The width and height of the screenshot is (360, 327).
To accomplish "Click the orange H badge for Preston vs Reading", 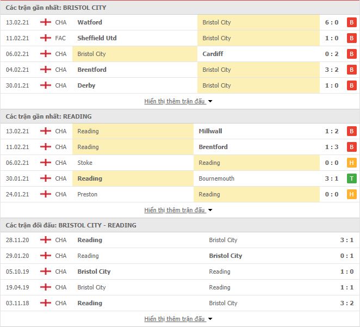I will [351, 194].
